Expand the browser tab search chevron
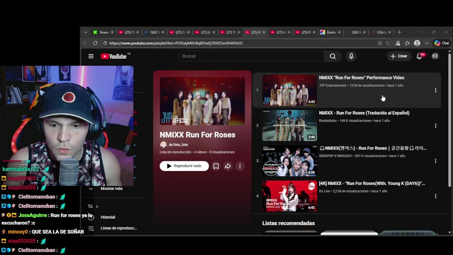453x255 pixels. point(85,32)
